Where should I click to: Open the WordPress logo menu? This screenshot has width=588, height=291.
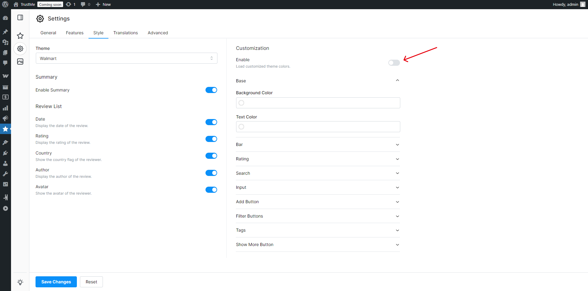(x=5, y=4)
